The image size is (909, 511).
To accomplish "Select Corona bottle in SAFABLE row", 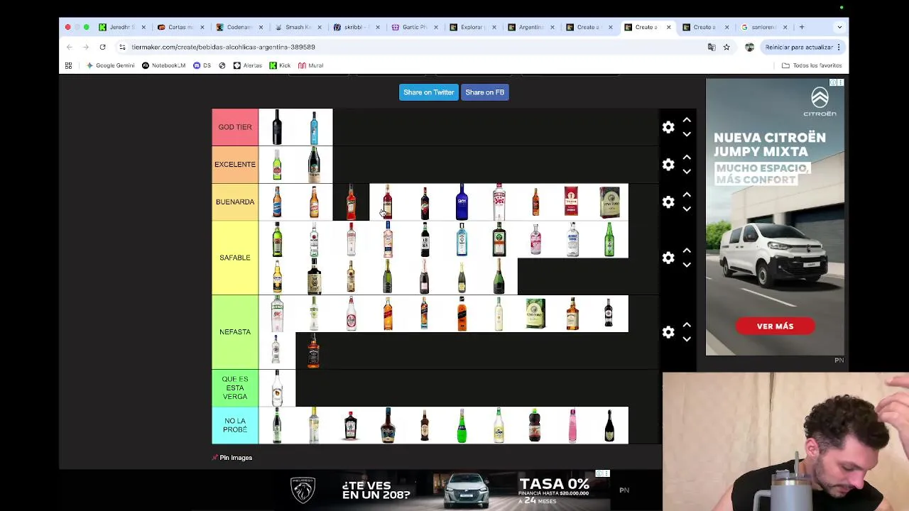I will [277, 276].
